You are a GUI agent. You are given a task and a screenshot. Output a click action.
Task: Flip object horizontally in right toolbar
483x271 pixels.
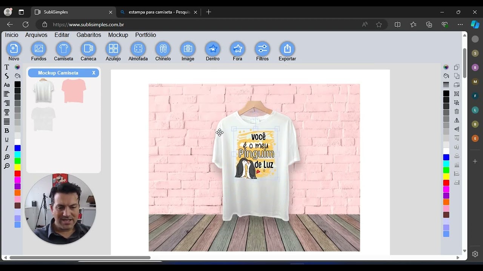pyautogui.click(x=457, y=120)
